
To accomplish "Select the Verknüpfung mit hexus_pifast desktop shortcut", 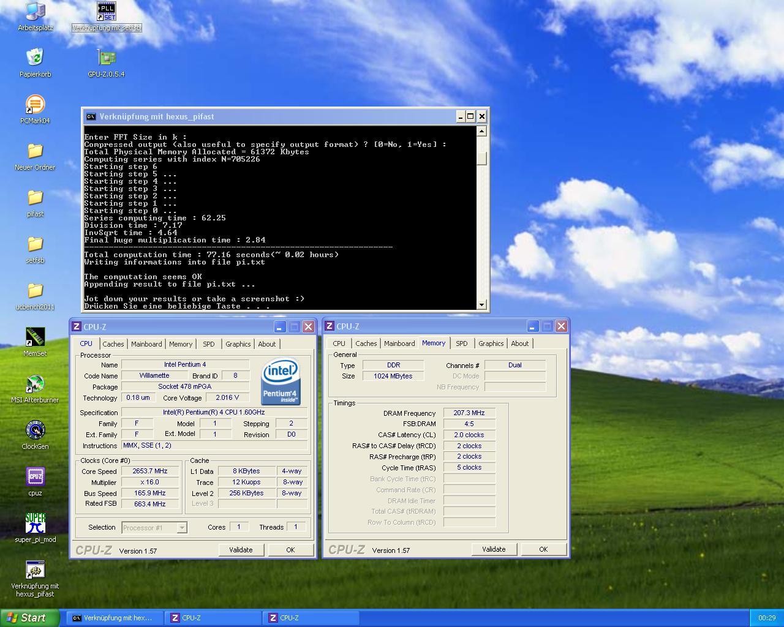I will (x=35, y=579).
